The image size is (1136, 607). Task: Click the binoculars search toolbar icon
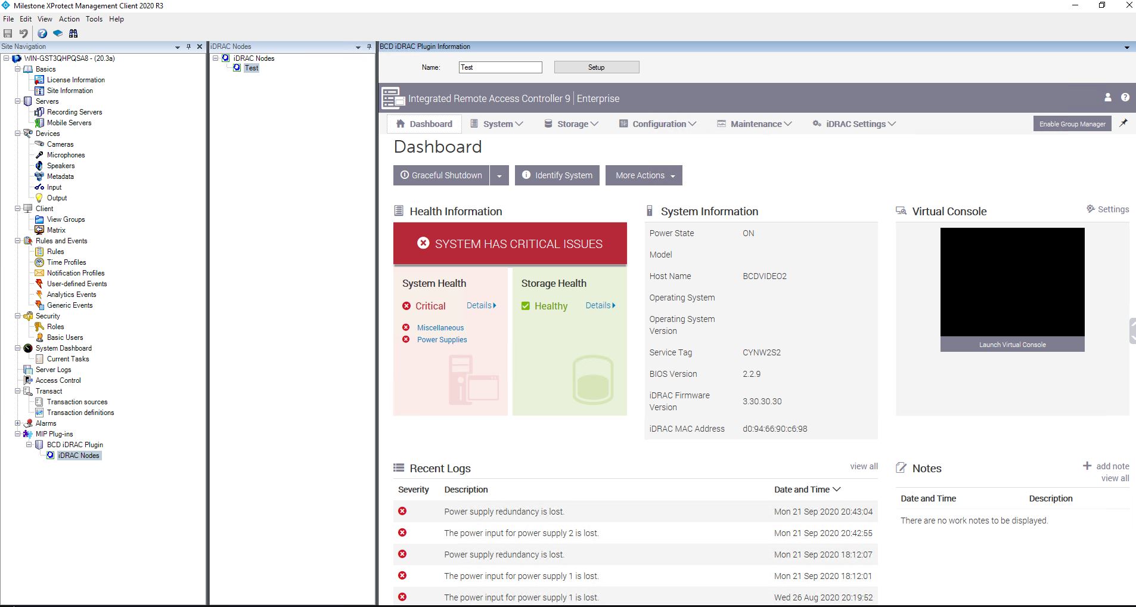pyautogui.click(x=73, y=33)
